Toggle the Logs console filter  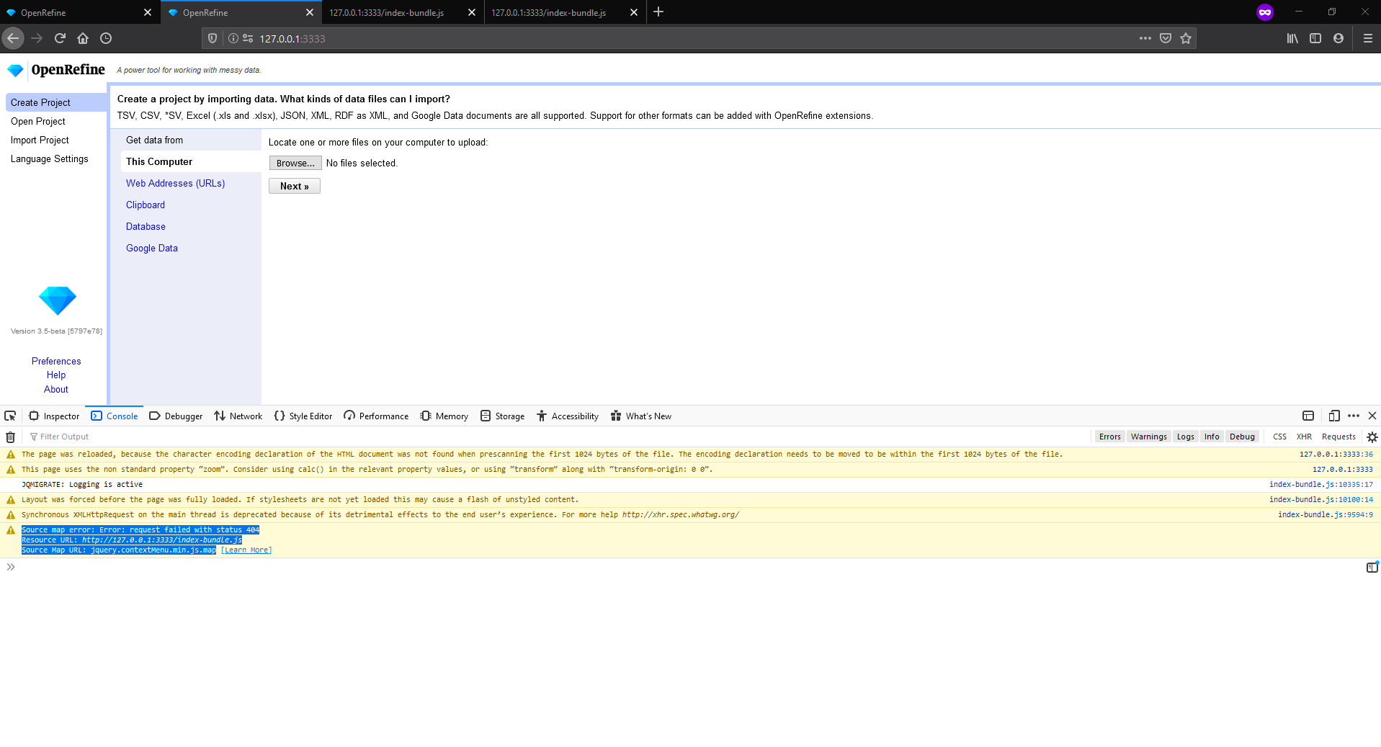coord(1185,437)
